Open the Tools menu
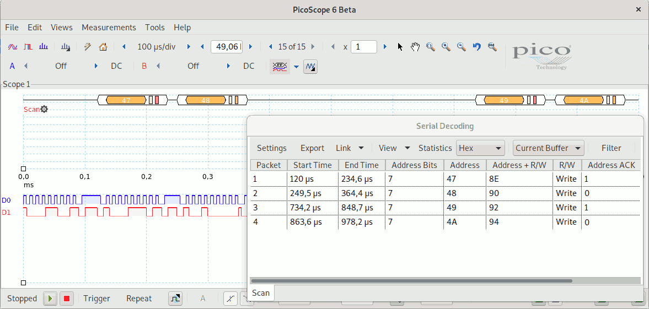Screen dimensions: 649x309 (x=155, y=28)
